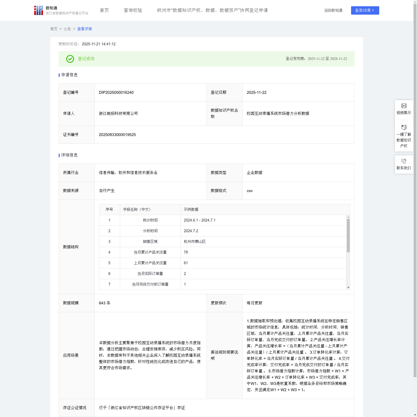417x417 pixels.
Task: Click data format value csv
Action: pyautogui.click(x=250, y=191)
